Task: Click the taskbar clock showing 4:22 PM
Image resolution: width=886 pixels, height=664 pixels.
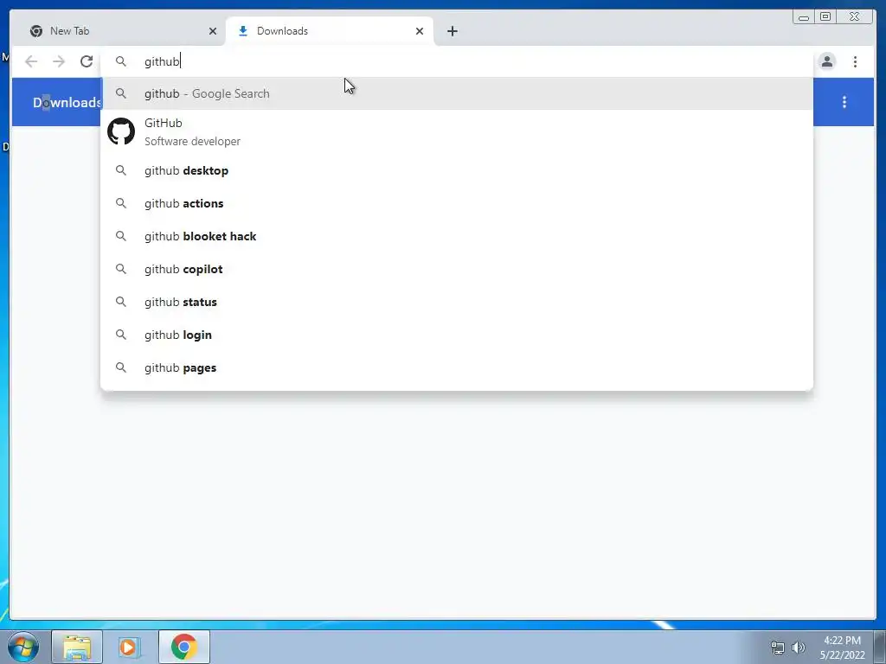Action: pyautogui.click(x=842, y=648)
